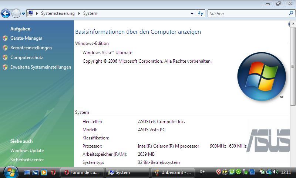
Task: Click the '2039 MB' RAM value
Action: 146,154
